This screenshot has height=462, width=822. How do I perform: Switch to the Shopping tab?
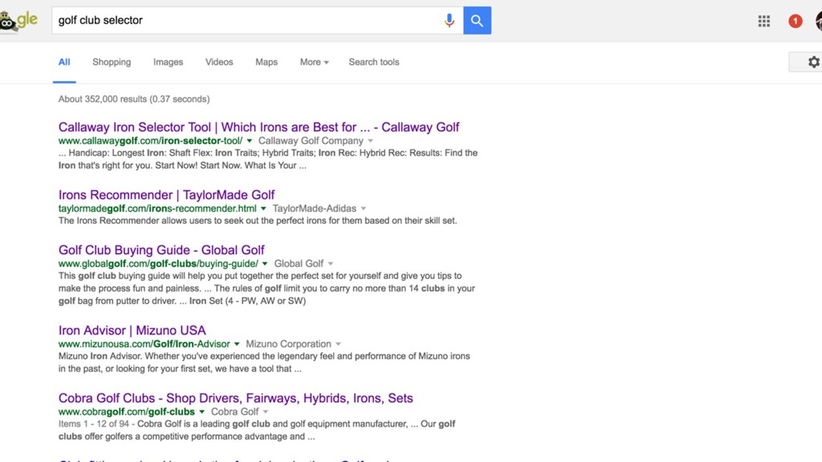pyautogui.click(x=112, y=62)
